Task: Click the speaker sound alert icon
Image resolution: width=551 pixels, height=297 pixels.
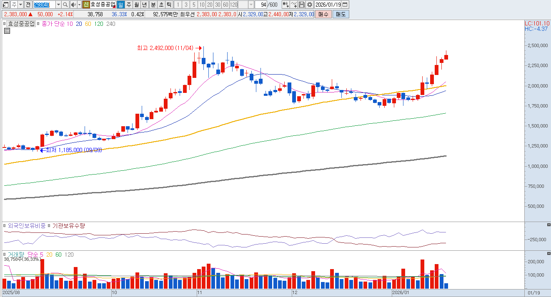Action: click(73, 5)
